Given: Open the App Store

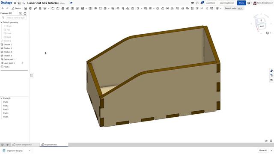Looking at the screenshot, I should point(211,3).
